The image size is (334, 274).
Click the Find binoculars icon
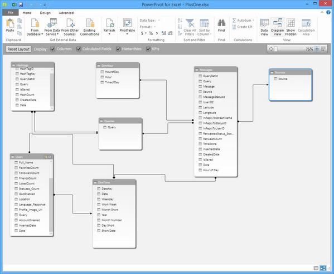221,23
